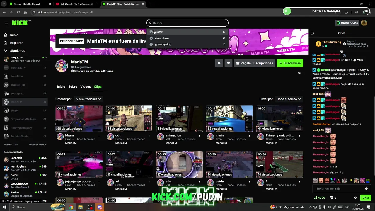Open the Todo el tiempo filter dropdown
This screenshot has width=375, height=211.
[289, 99]
